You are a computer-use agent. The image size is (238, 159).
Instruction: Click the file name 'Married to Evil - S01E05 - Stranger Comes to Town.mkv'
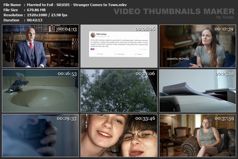click(77, 5)
